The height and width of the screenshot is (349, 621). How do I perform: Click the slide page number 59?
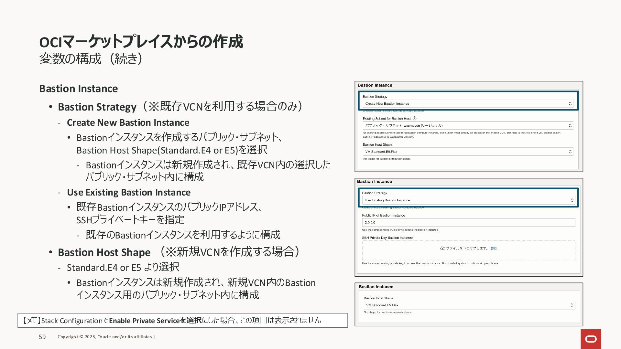tap(42, 337)
